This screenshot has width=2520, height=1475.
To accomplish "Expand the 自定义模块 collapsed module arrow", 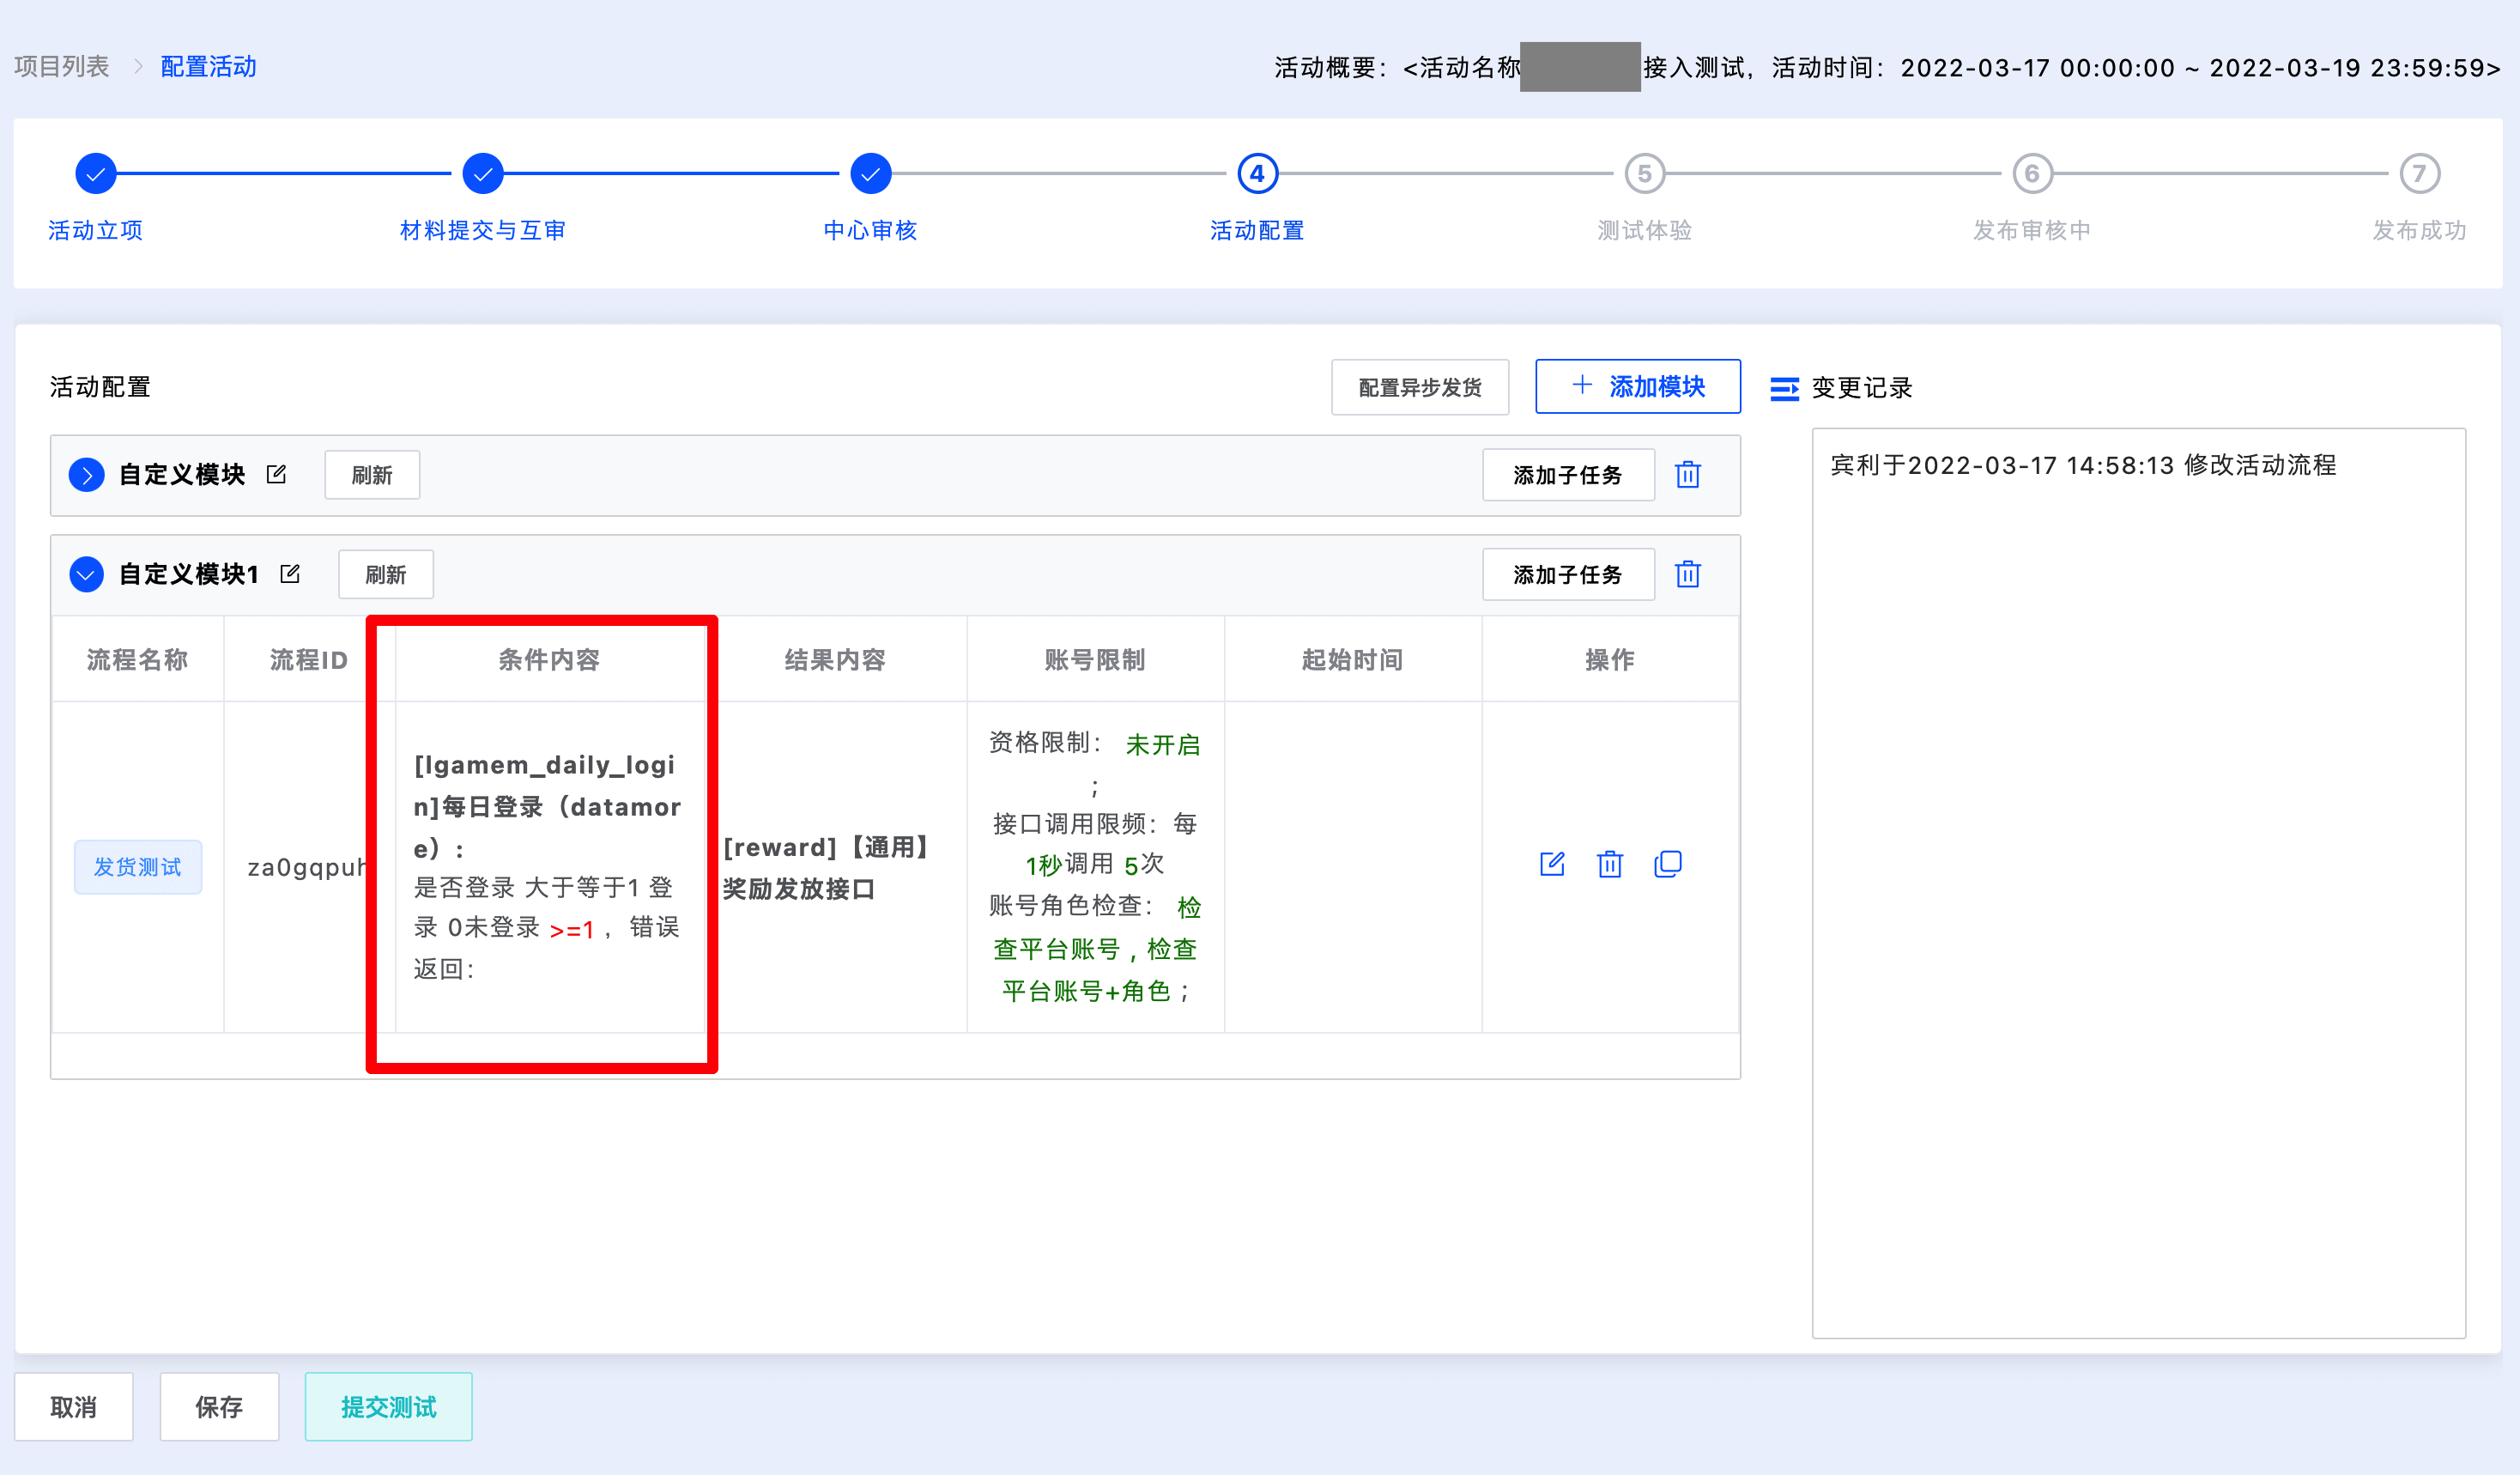I will pos(87,475).
